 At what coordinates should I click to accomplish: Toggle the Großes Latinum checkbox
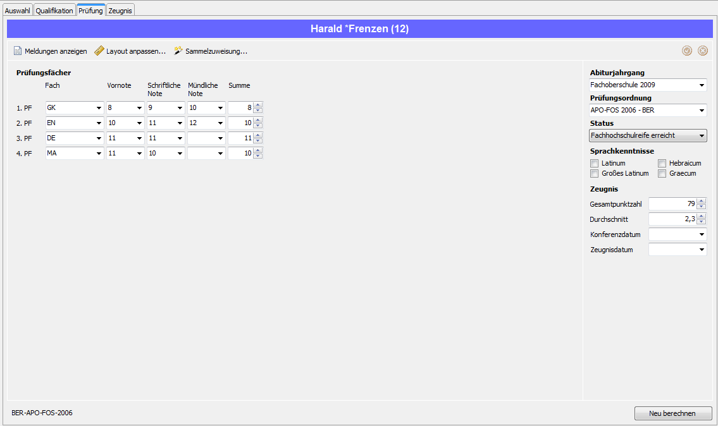click(595, 173)
